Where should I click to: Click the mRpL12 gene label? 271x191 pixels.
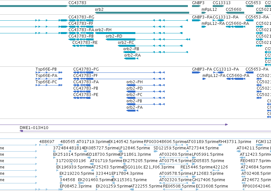pyautogui.click(x=209, y=10)
